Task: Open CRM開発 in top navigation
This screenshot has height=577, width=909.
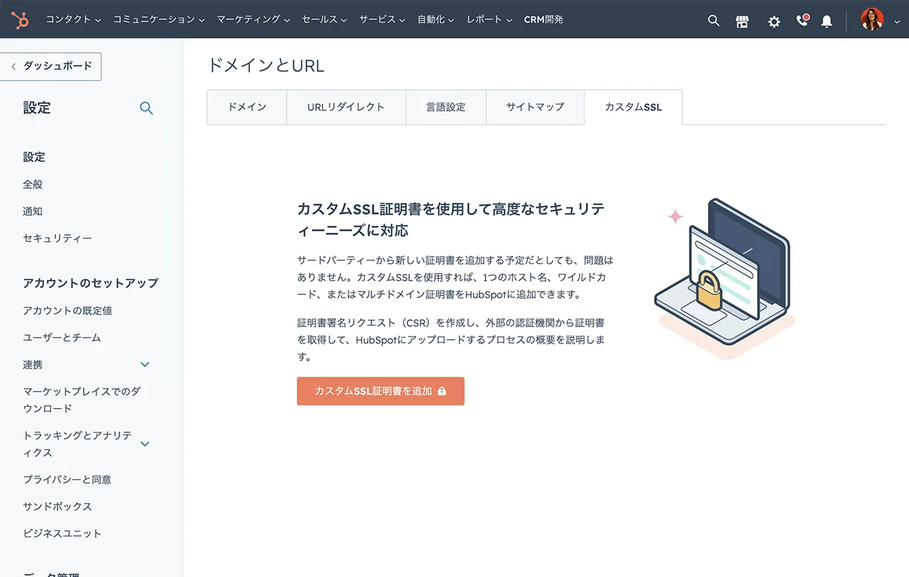Action: [x=543, y=20]
